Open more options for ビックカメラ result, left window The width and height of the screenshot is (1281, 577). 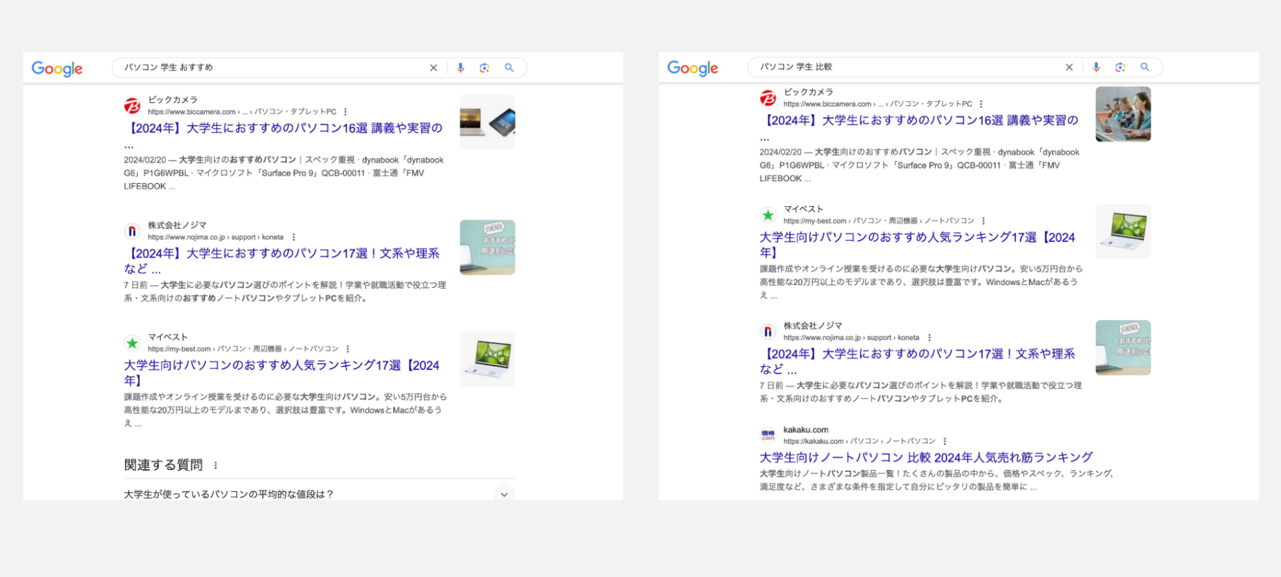345,112
